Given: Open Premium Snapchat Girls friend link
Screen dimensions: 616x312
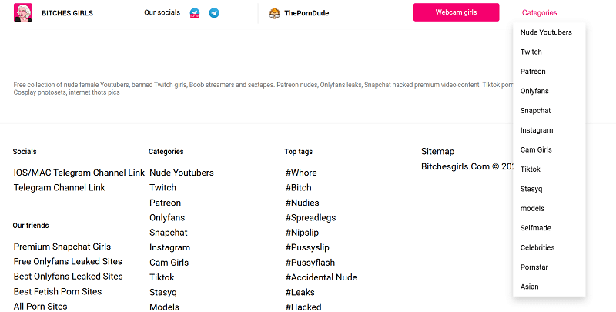Looking at the screenshot, I should coord(62,247).
